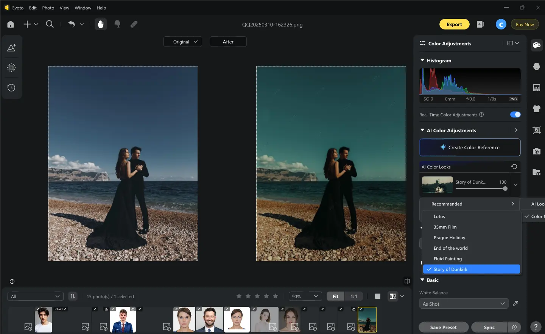
Task: Reset the AI Color Looks
Action: [x=514, y=167]
